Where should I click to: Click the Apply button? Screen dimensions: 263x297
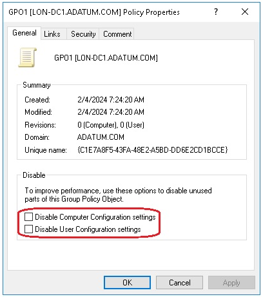coord(231,282)
